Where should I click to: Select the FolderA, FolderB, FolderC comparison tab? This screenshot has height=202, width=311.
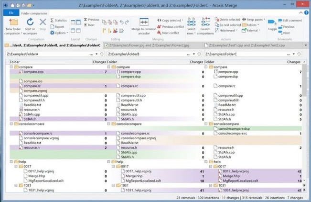click(53, 45)
